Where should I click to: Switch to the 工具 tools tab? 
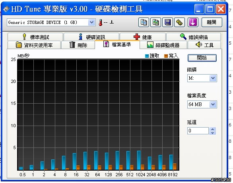pos(204,45)
